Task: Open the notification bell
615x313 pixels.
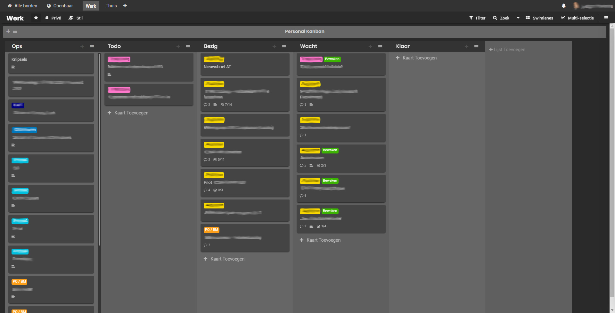Action: [564, 5]
